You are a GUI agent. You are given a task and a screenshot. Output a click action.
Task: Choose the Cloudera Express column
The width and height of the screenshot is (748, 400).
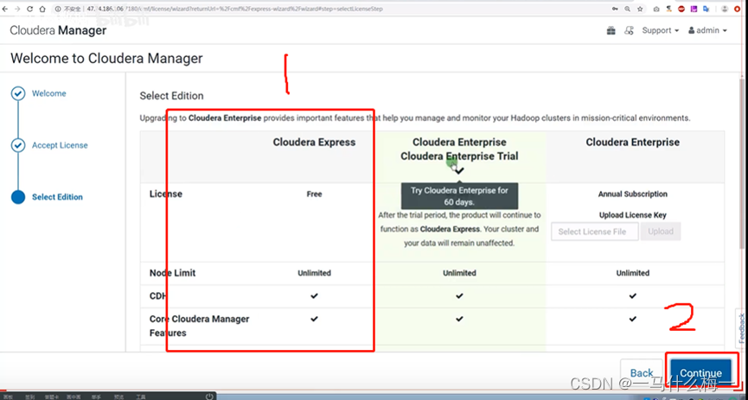click(x=314, y=142)
